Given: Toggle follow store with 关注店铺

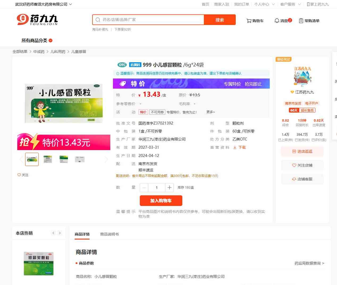Looking at the screenshot, I should pyautogui.click(x=302, y=165).
